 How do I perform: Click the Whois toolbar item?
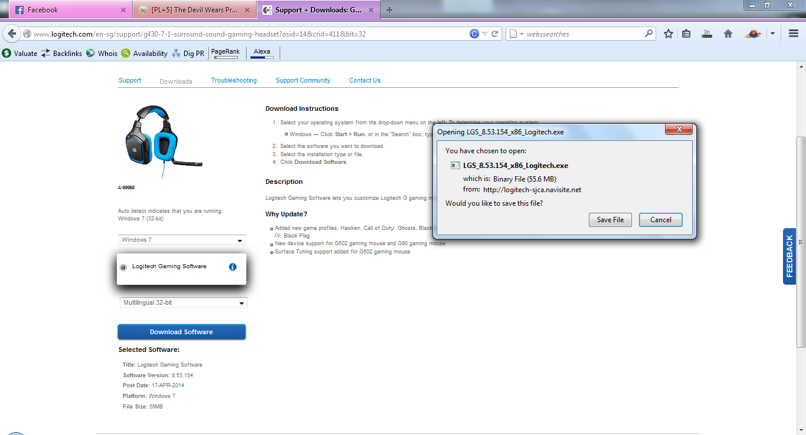point(101,53)
